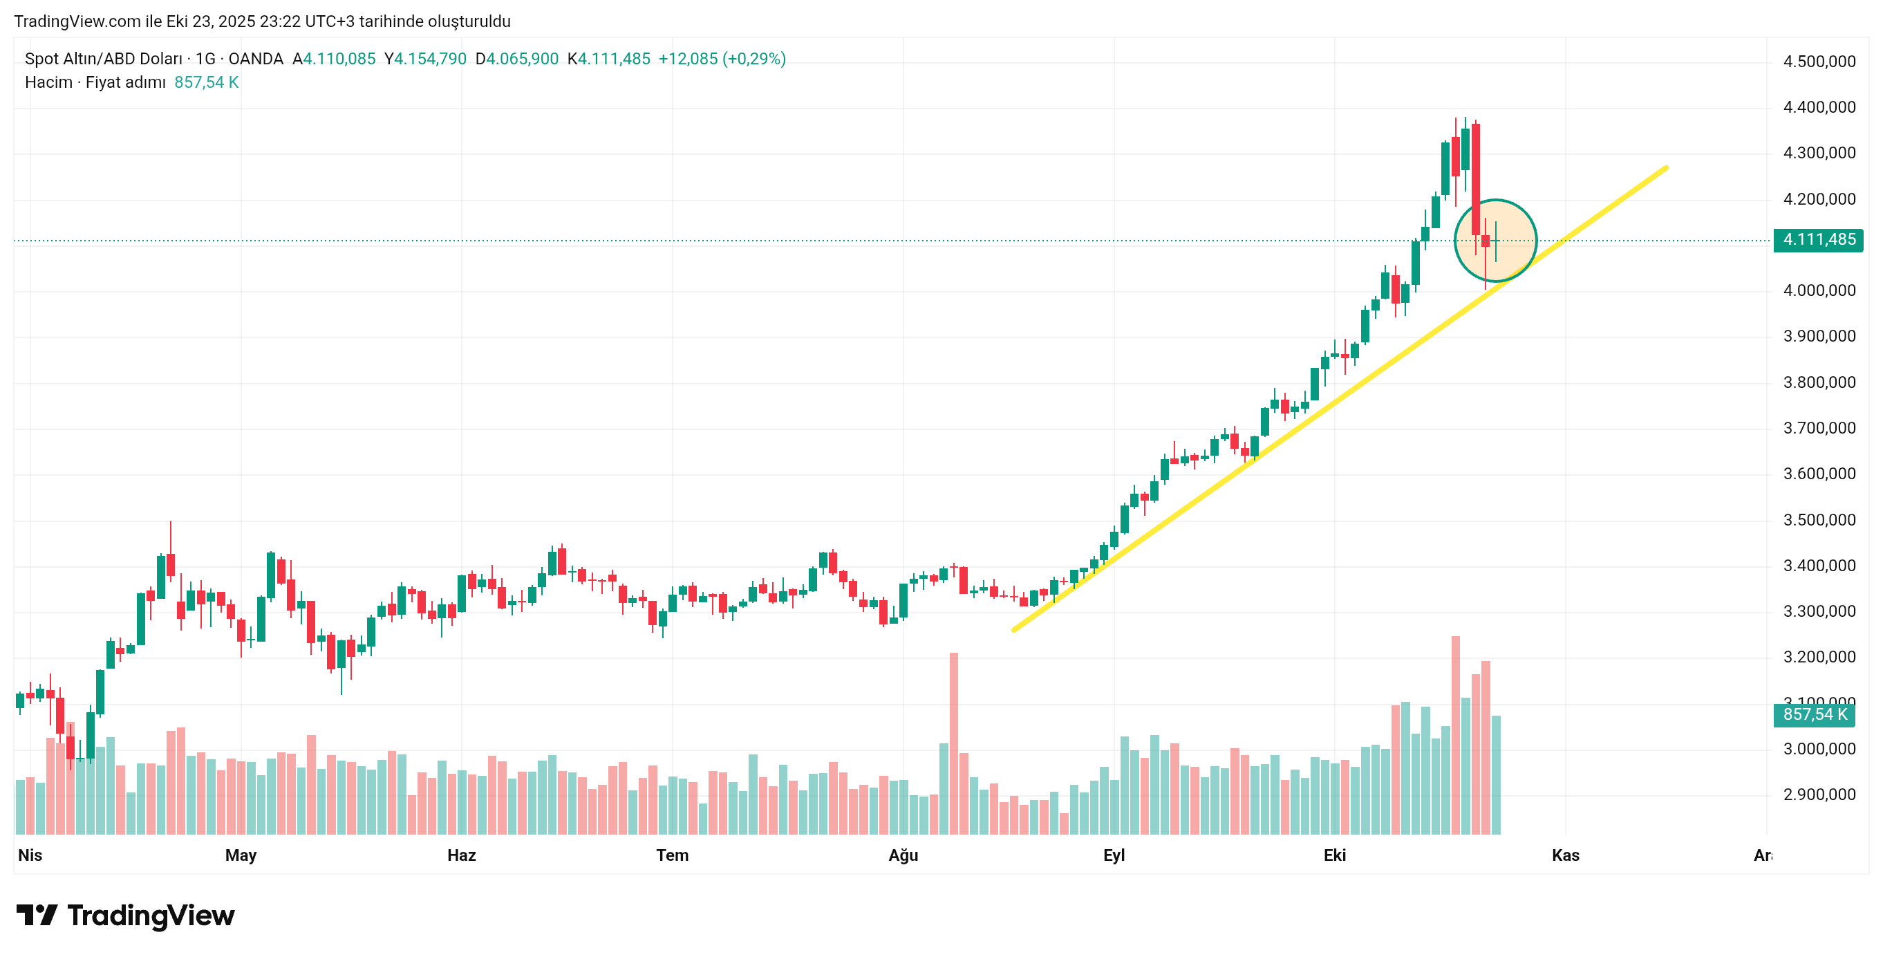
Task: Click the 4.500,000 price axis label
Action: pyautogui.click(x=1819, y=62)
